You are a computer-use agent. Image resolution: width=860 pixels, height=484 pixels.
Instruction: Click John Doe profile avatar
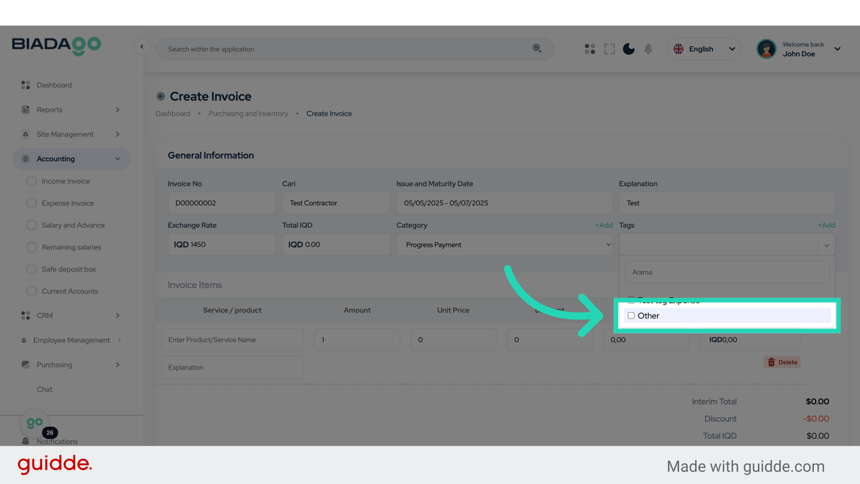point(766,49)
